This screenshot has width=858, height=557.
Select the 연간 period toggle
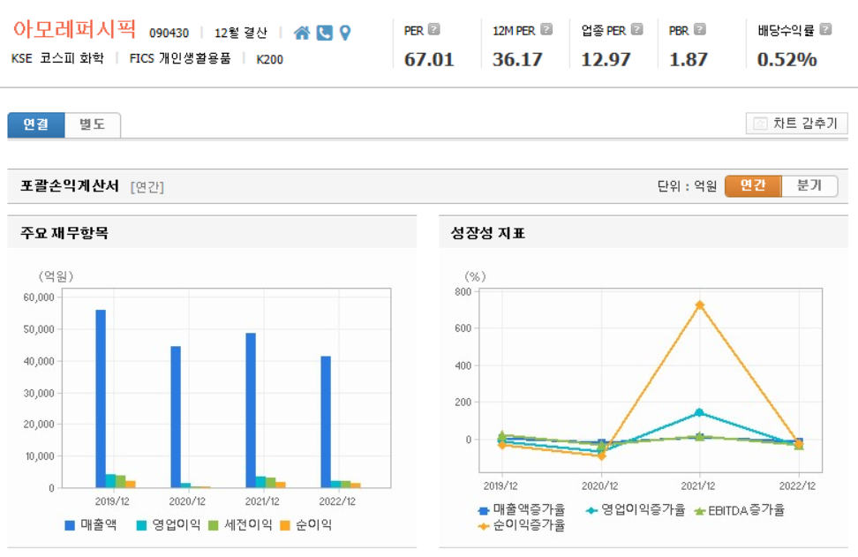(753, 185)
